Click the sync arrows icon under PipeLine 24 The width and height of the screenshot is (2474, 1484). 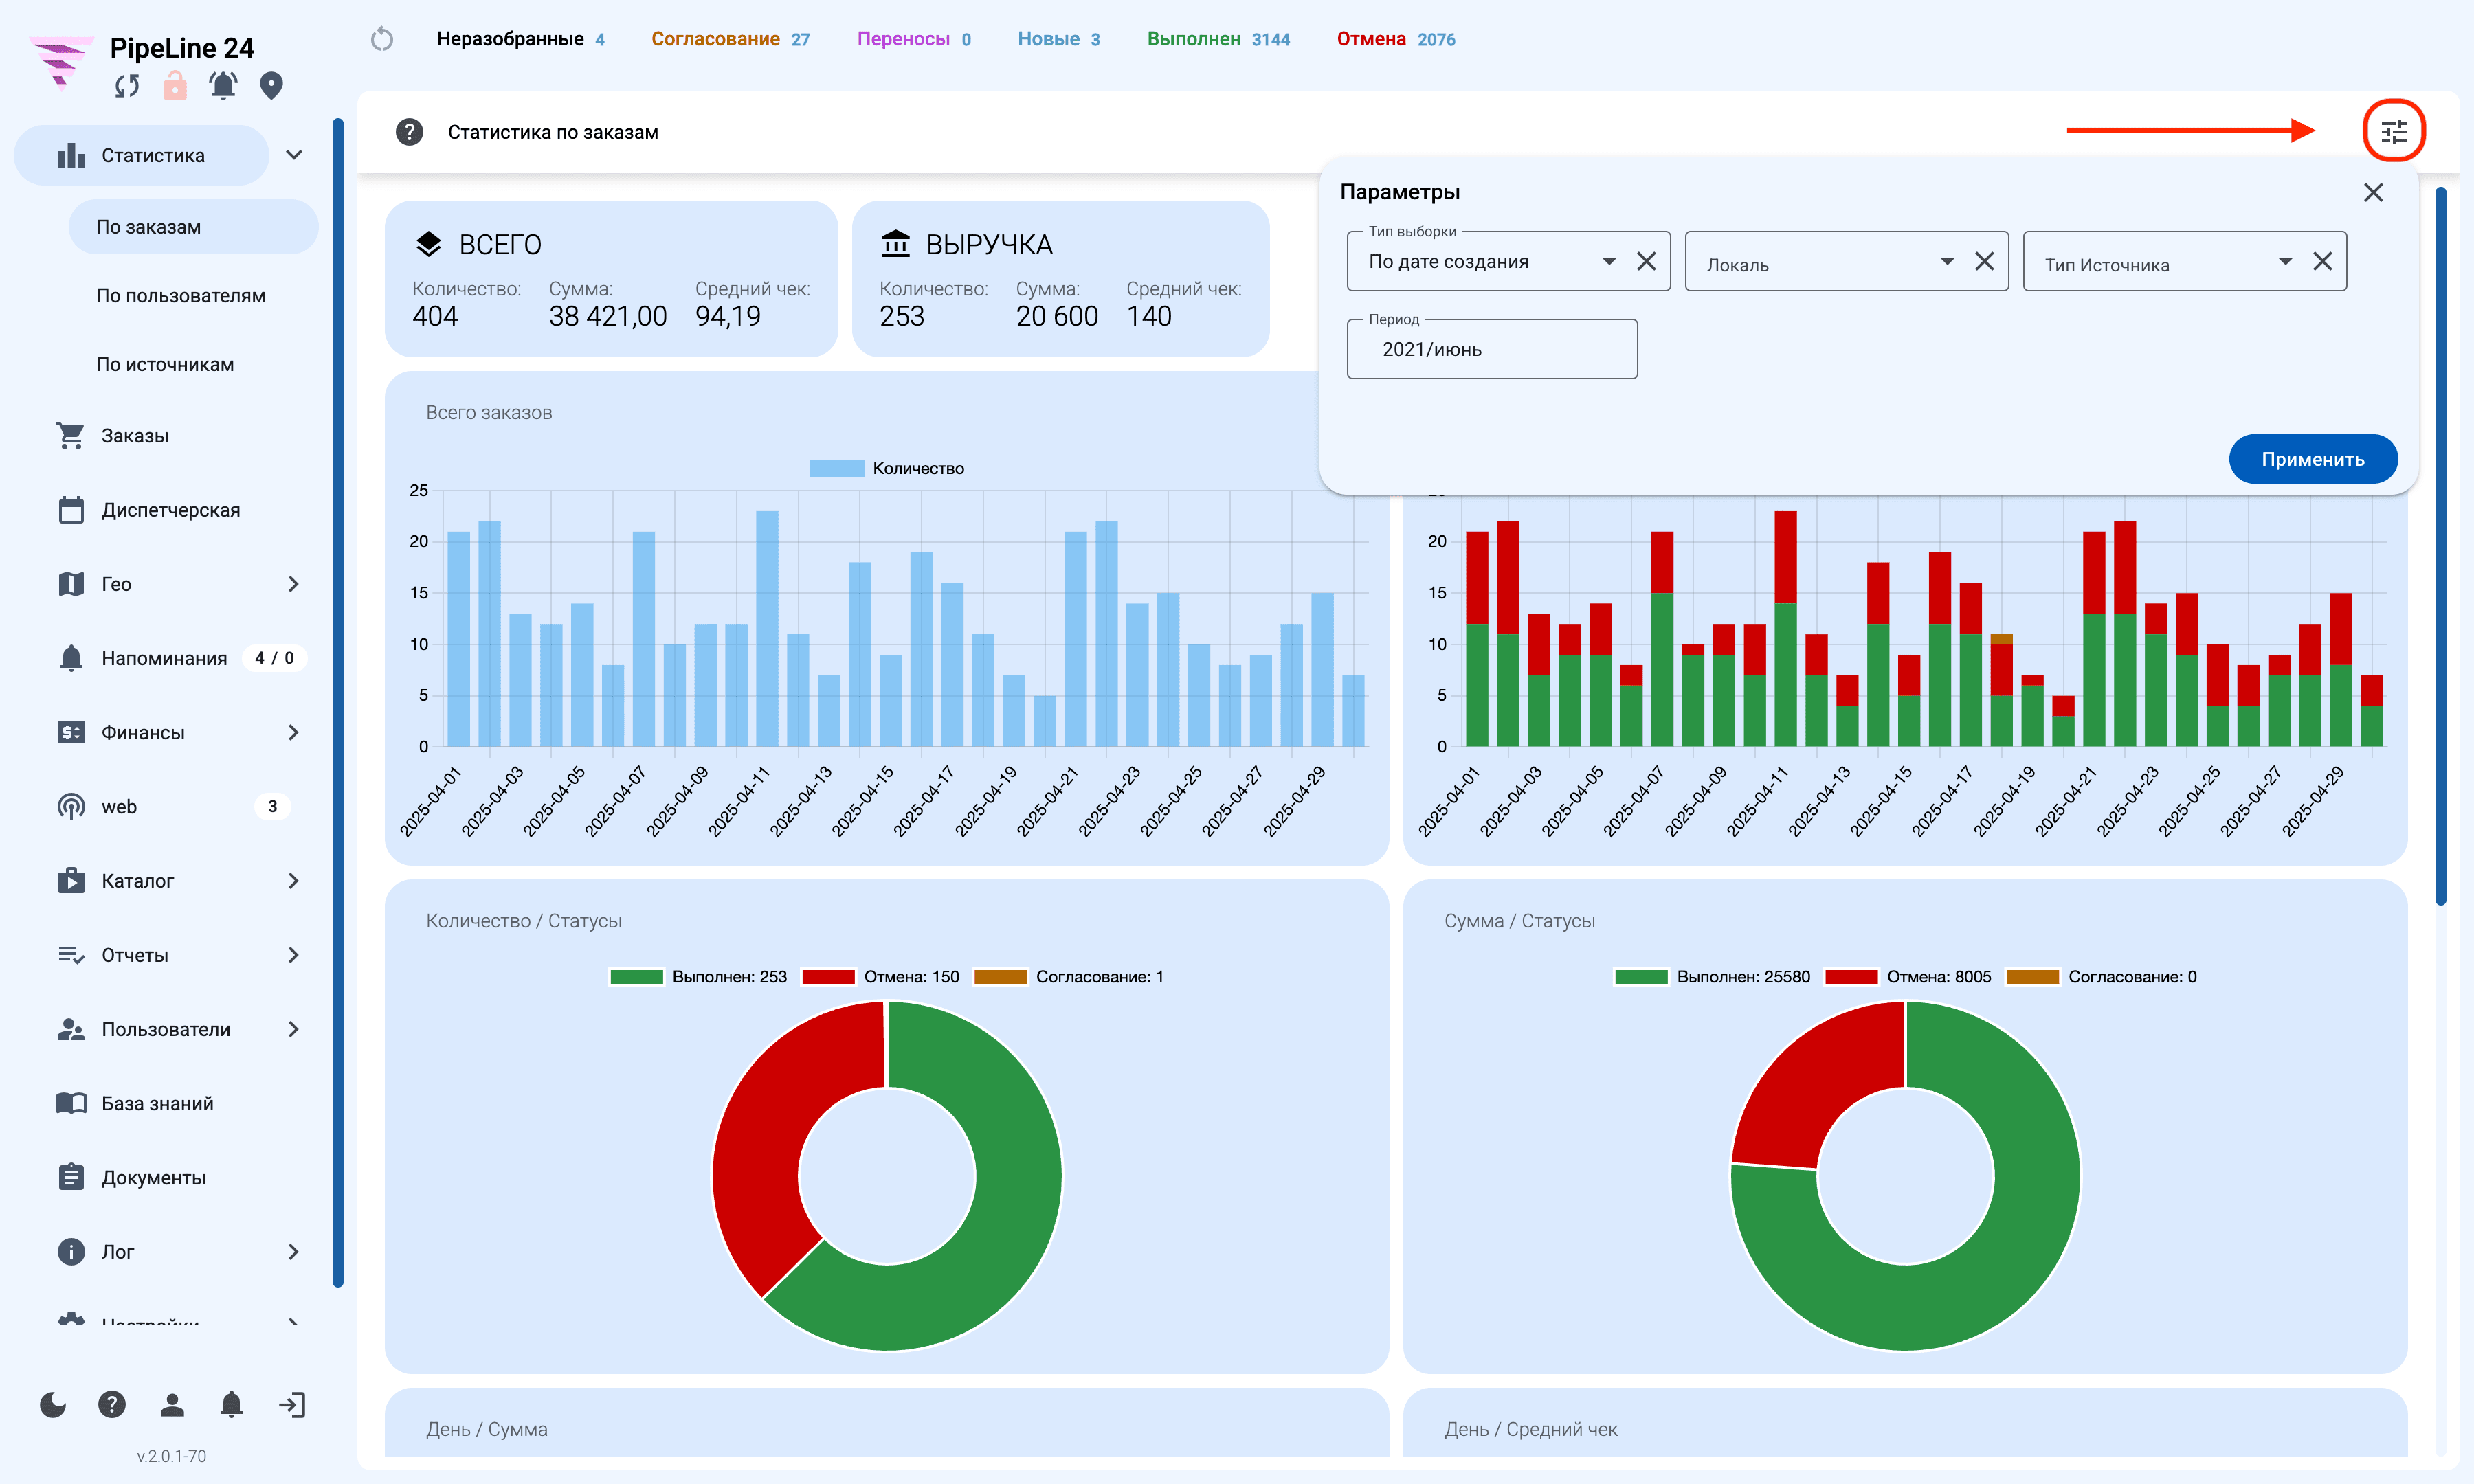[x=127, y=86]
